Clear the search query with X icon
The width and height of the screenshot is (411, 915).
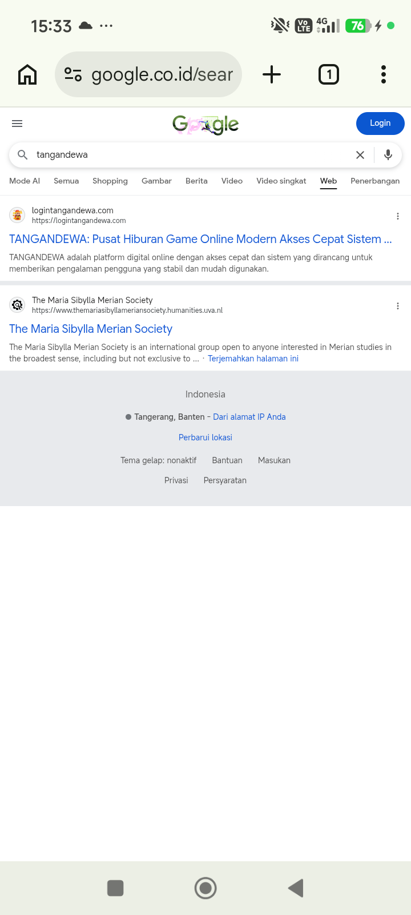click(360, 155)
